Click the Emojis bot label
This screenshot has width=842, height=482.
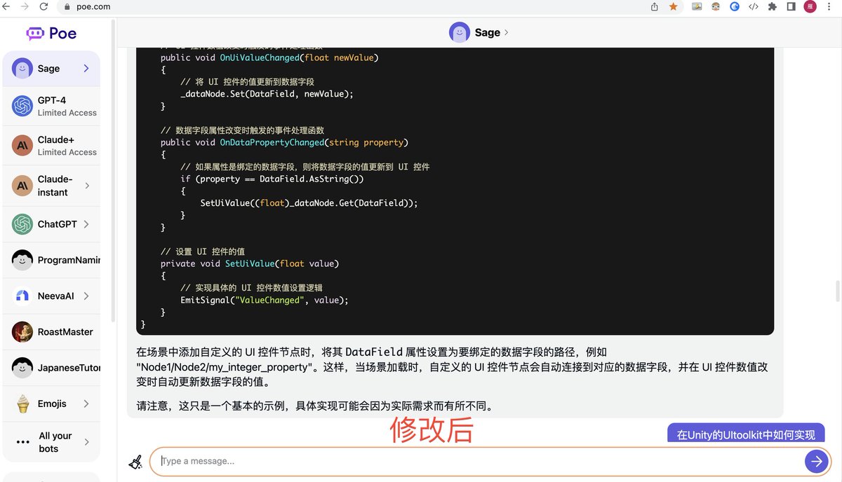coord(53,404)
